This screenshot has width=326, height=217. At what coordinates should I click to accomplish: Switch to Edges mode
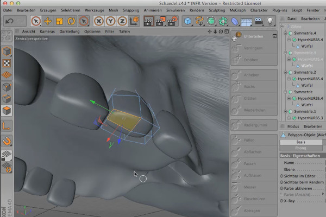tap(7, 99)
